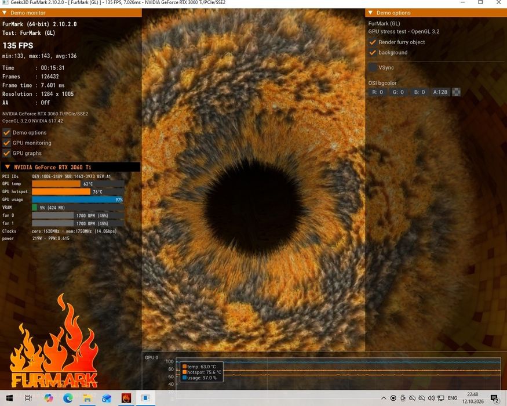507x406 pixels.
Task: Disable the GPU graphs checkbox
Action: 6,153
